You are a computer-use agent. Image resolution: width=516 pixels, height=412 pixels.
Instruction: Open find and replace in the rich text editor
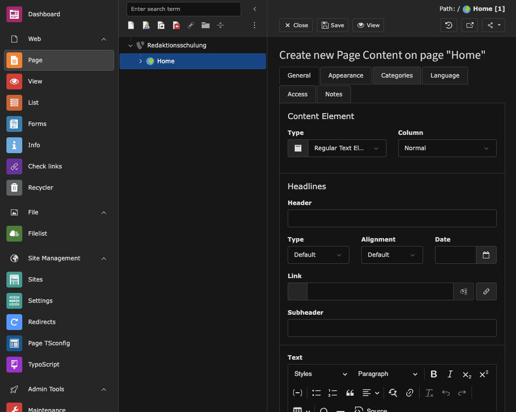tap(392, 393)
